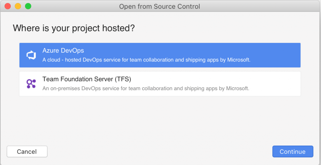Cancel the Open from Source Control dialog
321x165 pixels.
click(x=27, y=152)
